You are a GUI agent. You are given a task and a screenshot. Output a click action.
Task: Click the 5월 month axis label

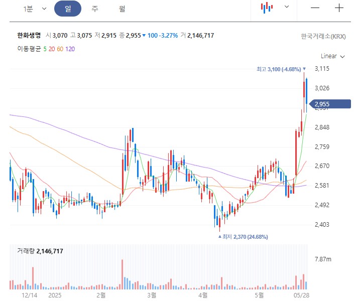coord(259,295)
